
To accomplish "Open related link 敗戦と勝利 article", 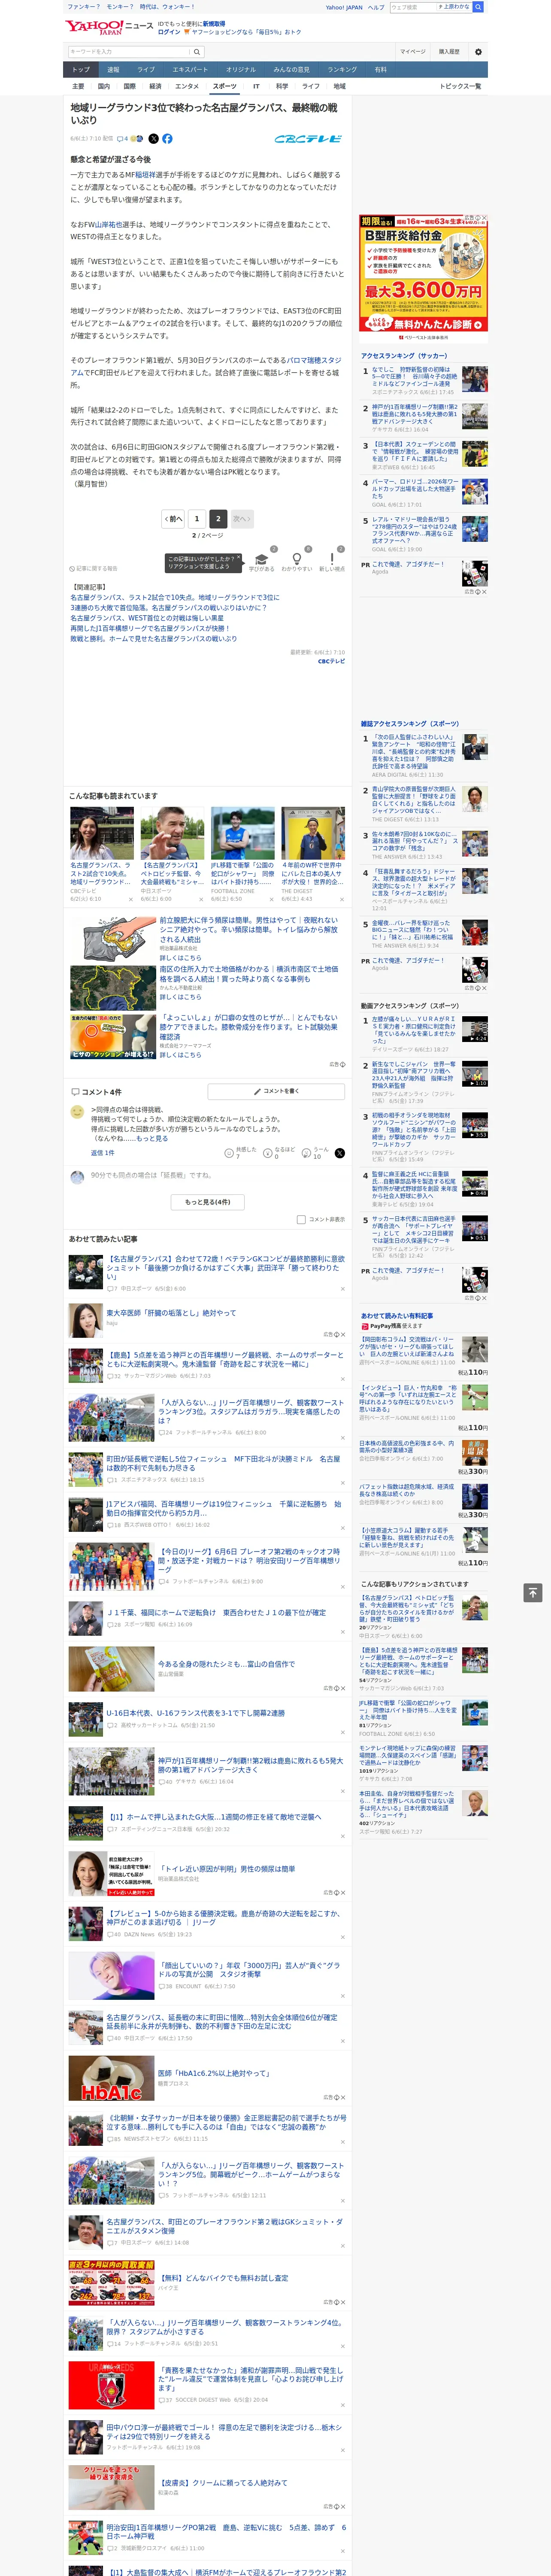I will point(153,638).
